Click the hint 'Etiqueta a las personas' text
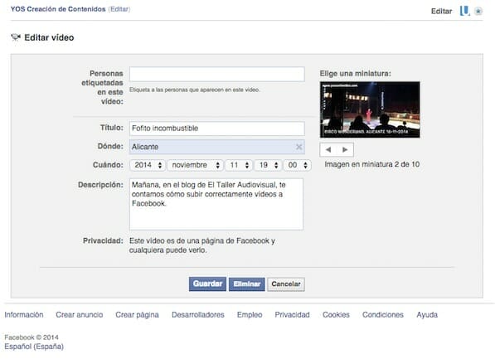Image resolution: width=495 pixels, height=359 pixels. point(195,90)
